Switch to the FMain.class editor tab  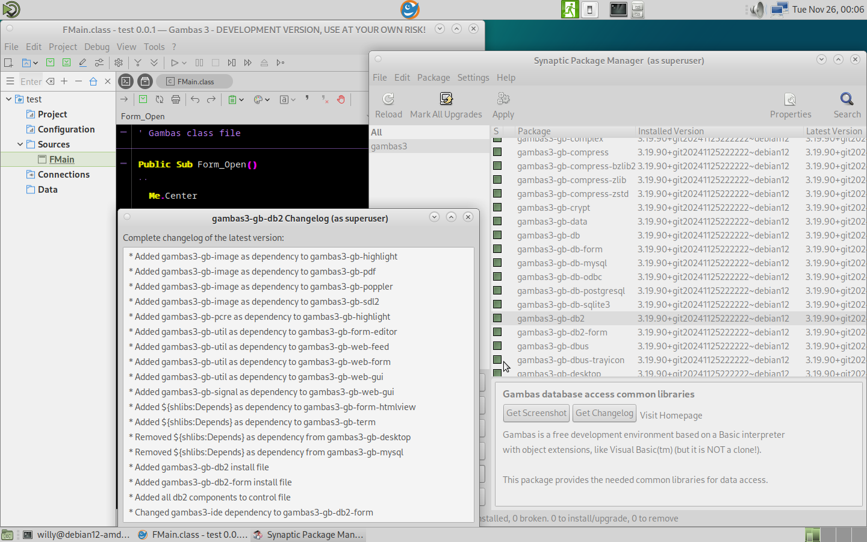[x=194, y=81]
